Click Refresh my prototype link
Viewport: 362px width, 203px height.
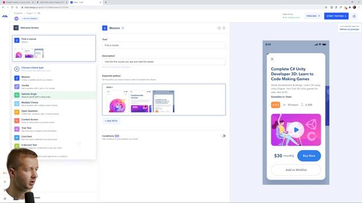click(350, 29)
